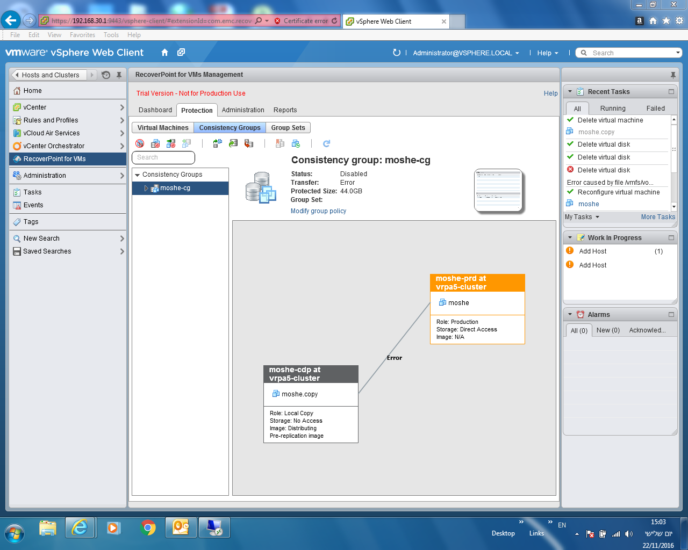Click the recover production icon with red curved arrow
Viewport: 688px width, 550px height.
(248, 143)
